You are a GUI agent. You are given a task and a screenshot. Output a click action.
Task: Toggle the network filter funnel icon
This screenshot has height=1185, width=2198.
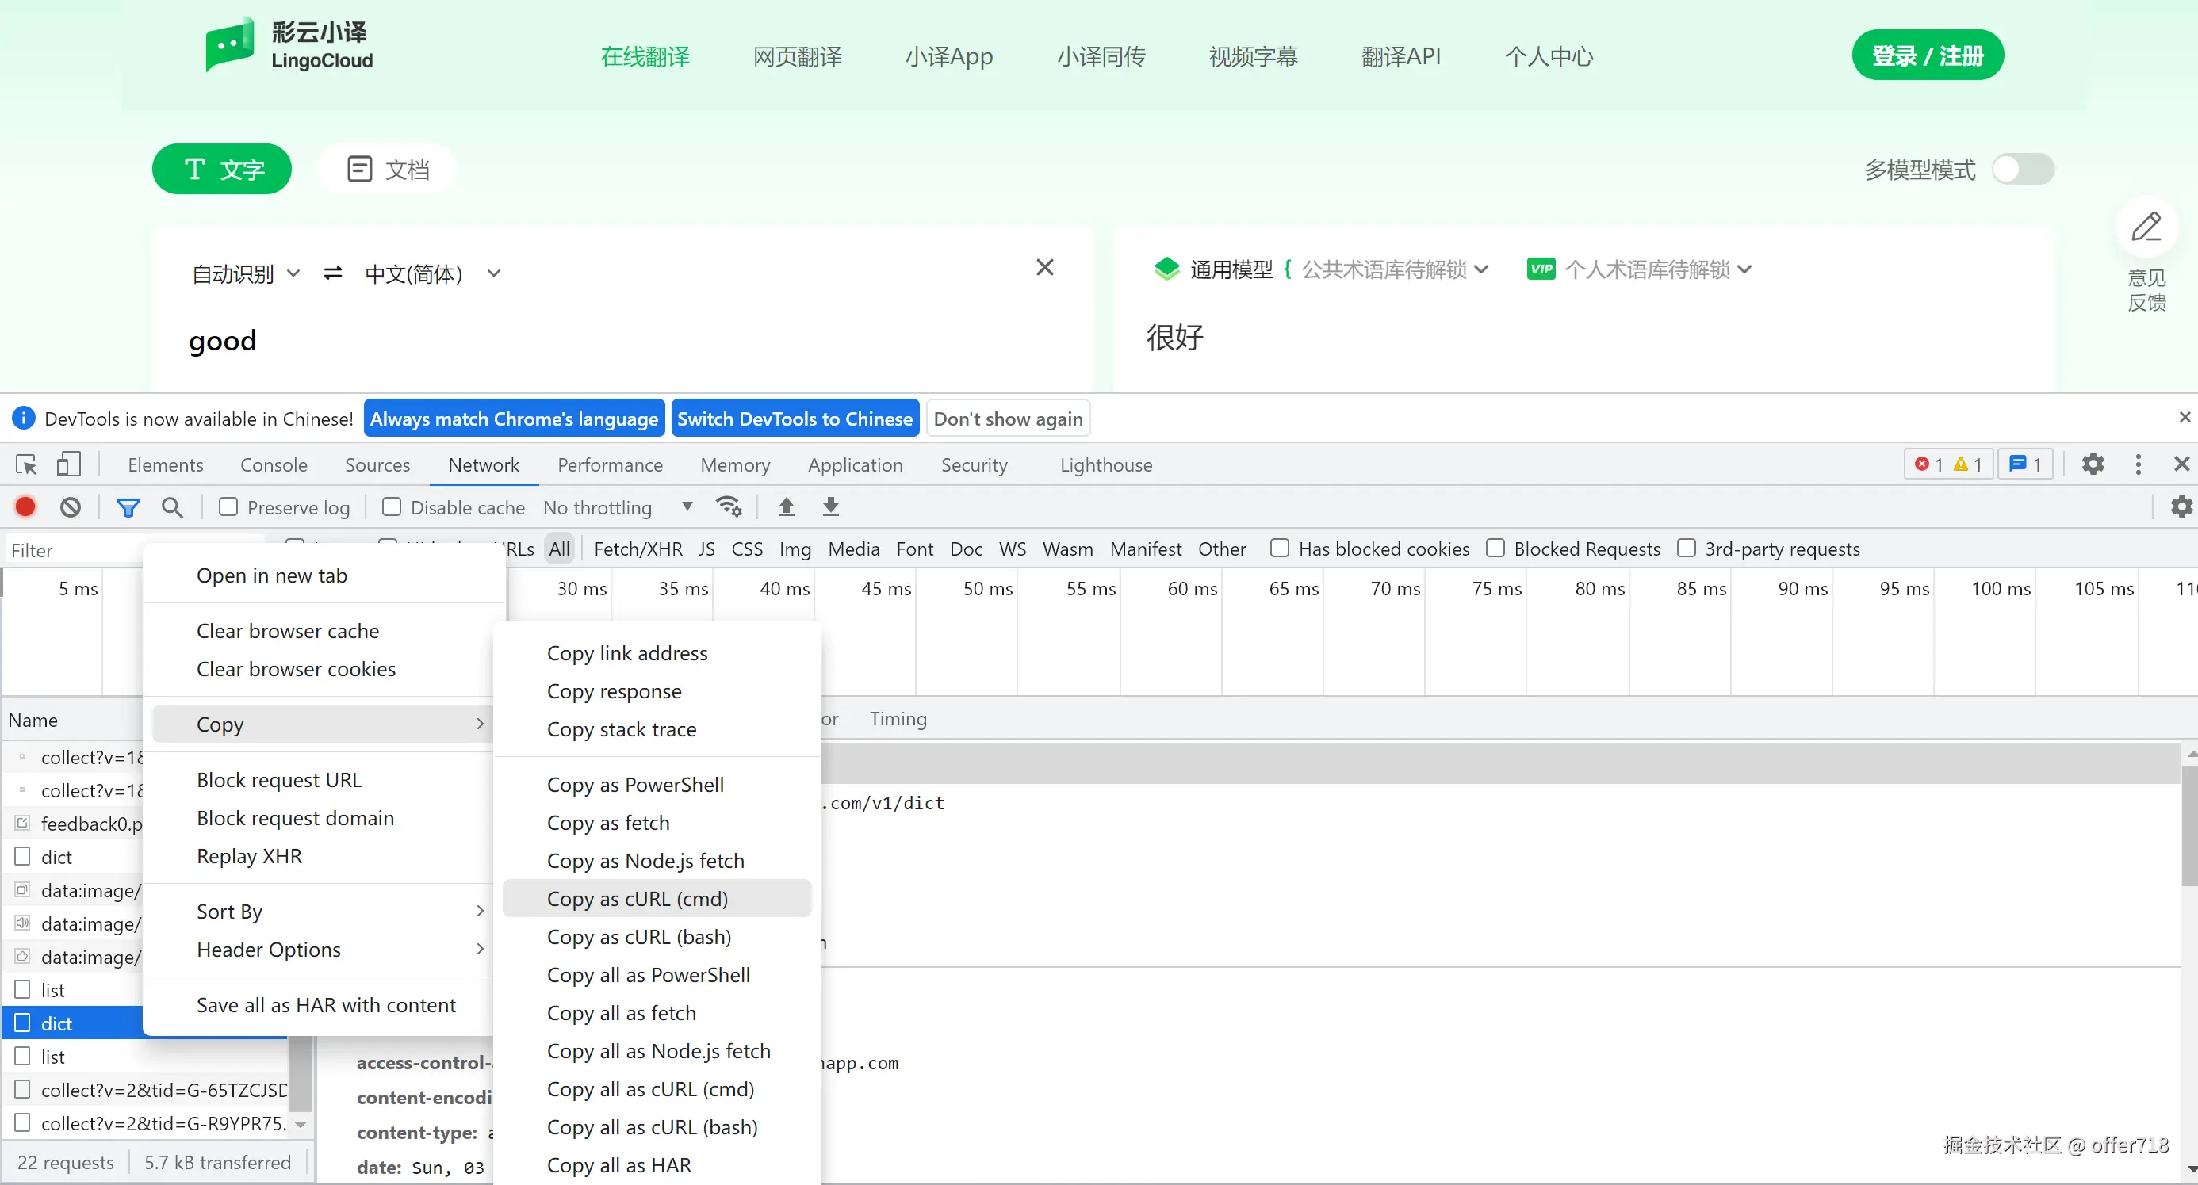tap(128, 507)
